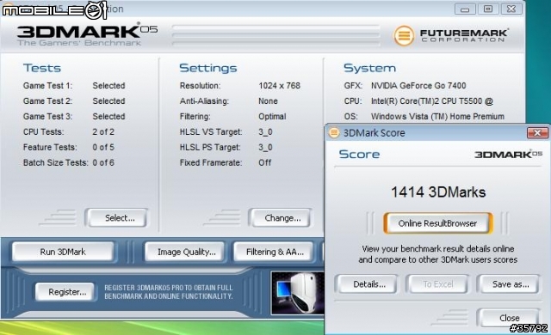Click the Register 3DMark05 Pro promo text
The width and height of the screenshot is (551, 335).
click(x=169, y=292)
